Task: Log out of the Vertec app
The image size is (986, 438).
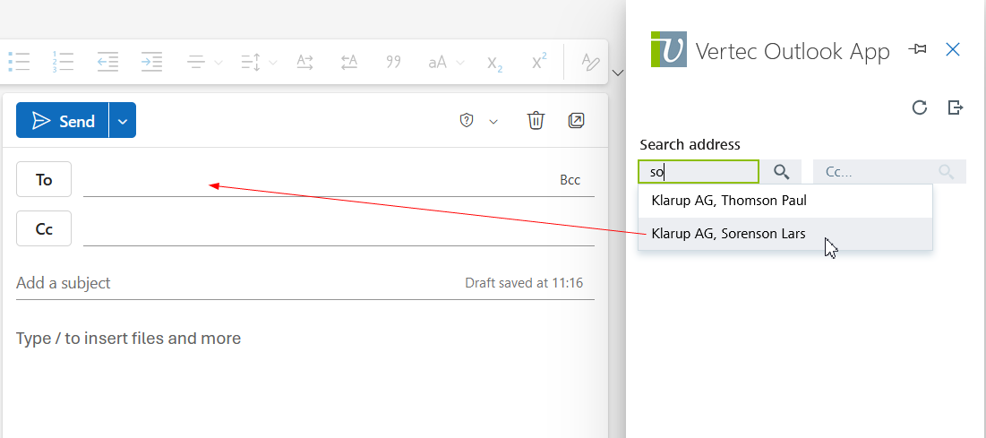Action: click(x=956, y=107)
